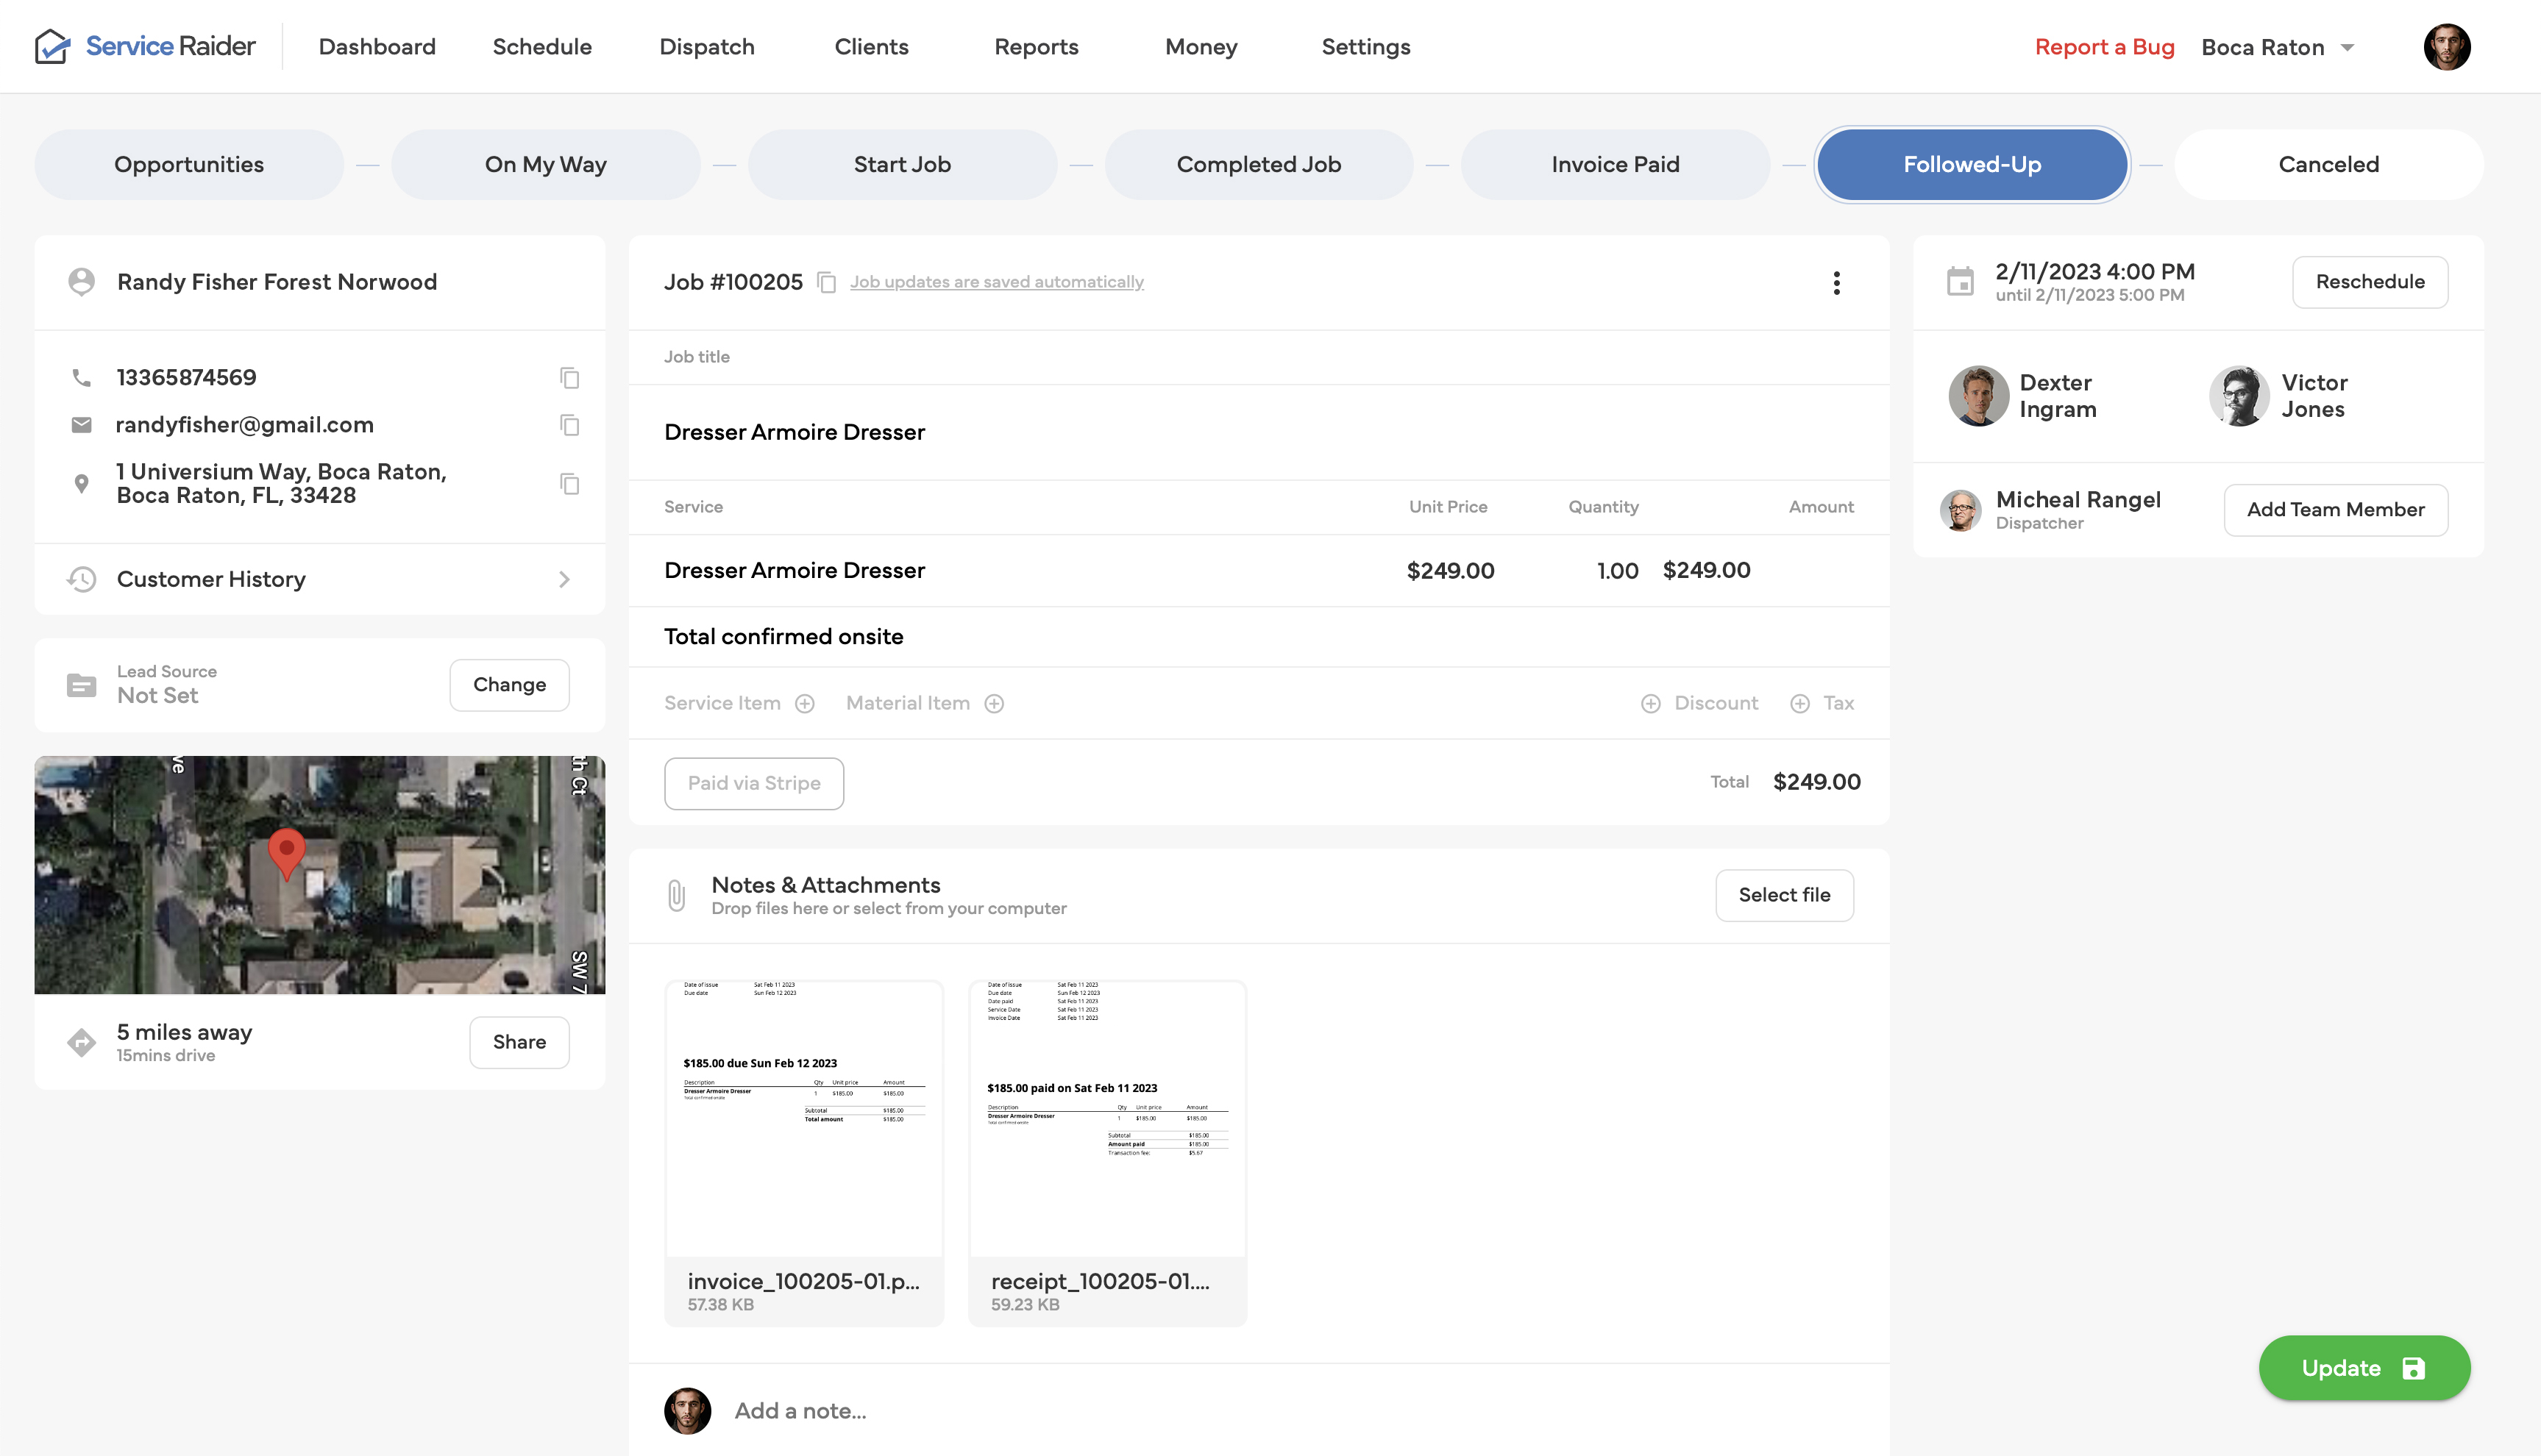Click the Tax plus icon

[x=1799, y=704]
